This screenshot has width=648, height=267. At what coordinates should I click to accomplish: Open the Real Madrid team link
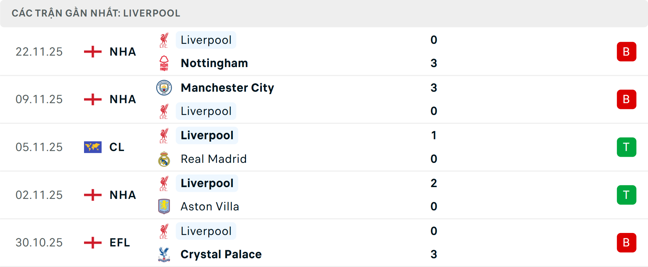pos(214,159)
